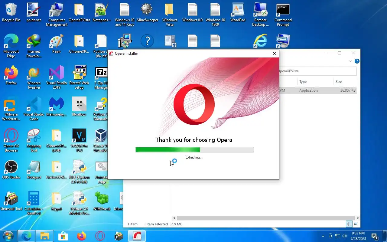Launch WordPad shortcut
387x242 pixels.
[x=238, y=13]
